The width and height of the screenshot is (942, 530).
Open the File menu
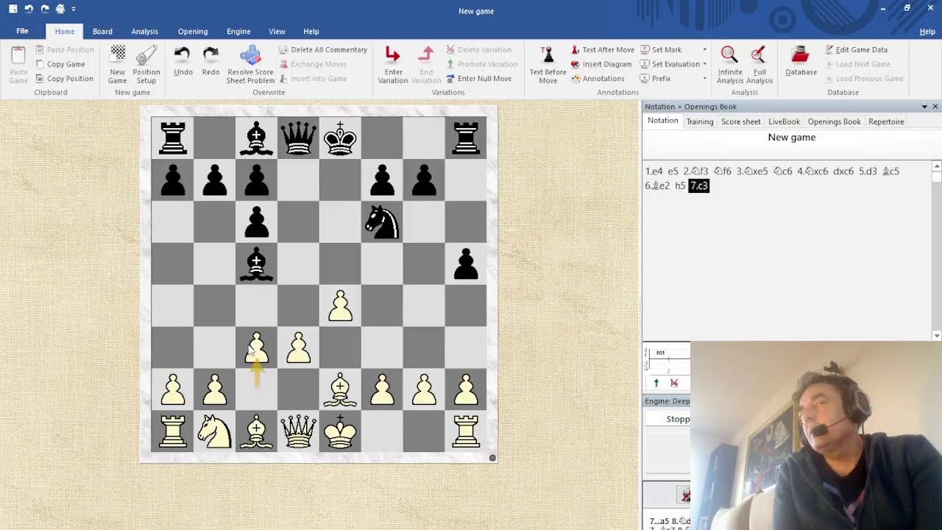point(22,31)
